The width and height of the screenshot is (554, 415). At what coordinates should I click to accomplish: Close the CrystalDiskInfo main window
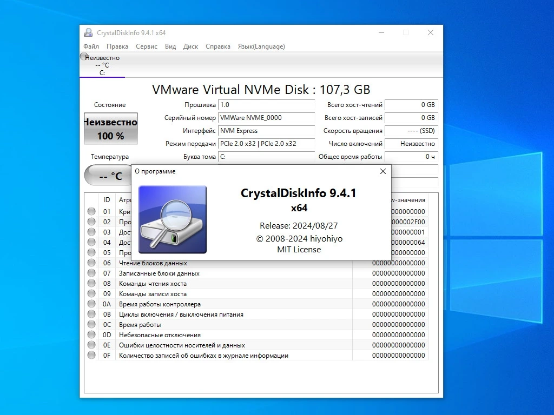click(x=430, y=32)
